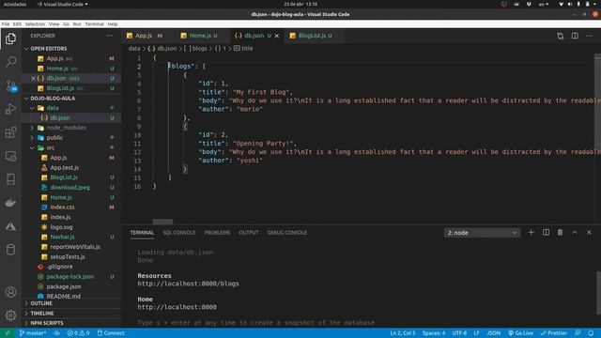The image size is (601, 338).
Task: Open the Extensions view
Action: click(x=10, y=132)
